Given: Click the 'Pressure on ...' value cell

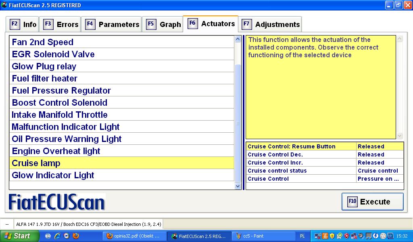Looking at the screenshot, I should pos(380,179).
